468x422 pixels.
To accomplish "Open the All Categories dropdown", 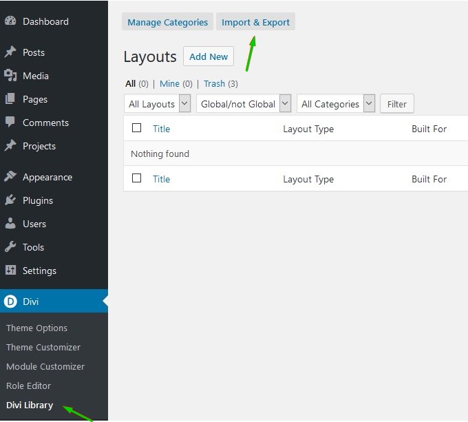I will pyautogui.click(x=336, y=104).
